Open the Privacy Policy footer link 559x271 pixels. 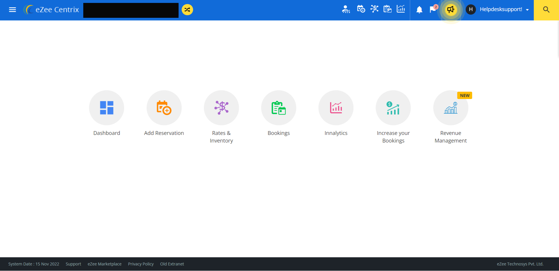click(141, 264)
